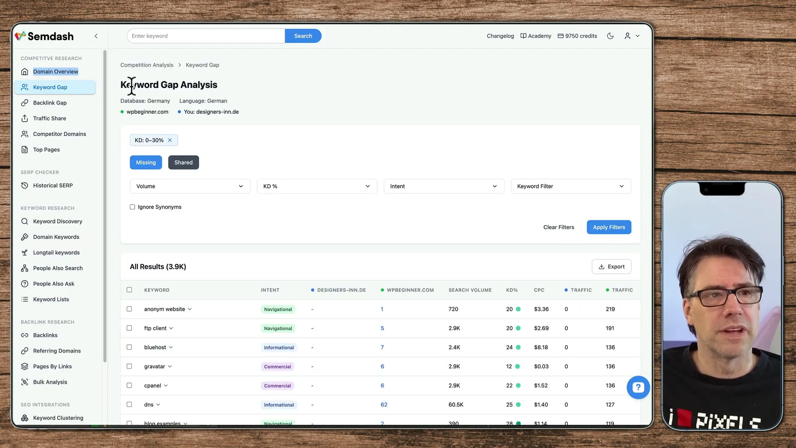Open the account profile icon
The width and height of the screenshot is (796, 448).
click(627, 36)
